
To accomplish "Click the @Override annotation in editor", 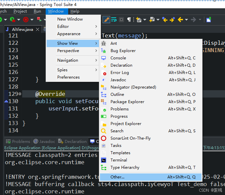I will (50, 94).
